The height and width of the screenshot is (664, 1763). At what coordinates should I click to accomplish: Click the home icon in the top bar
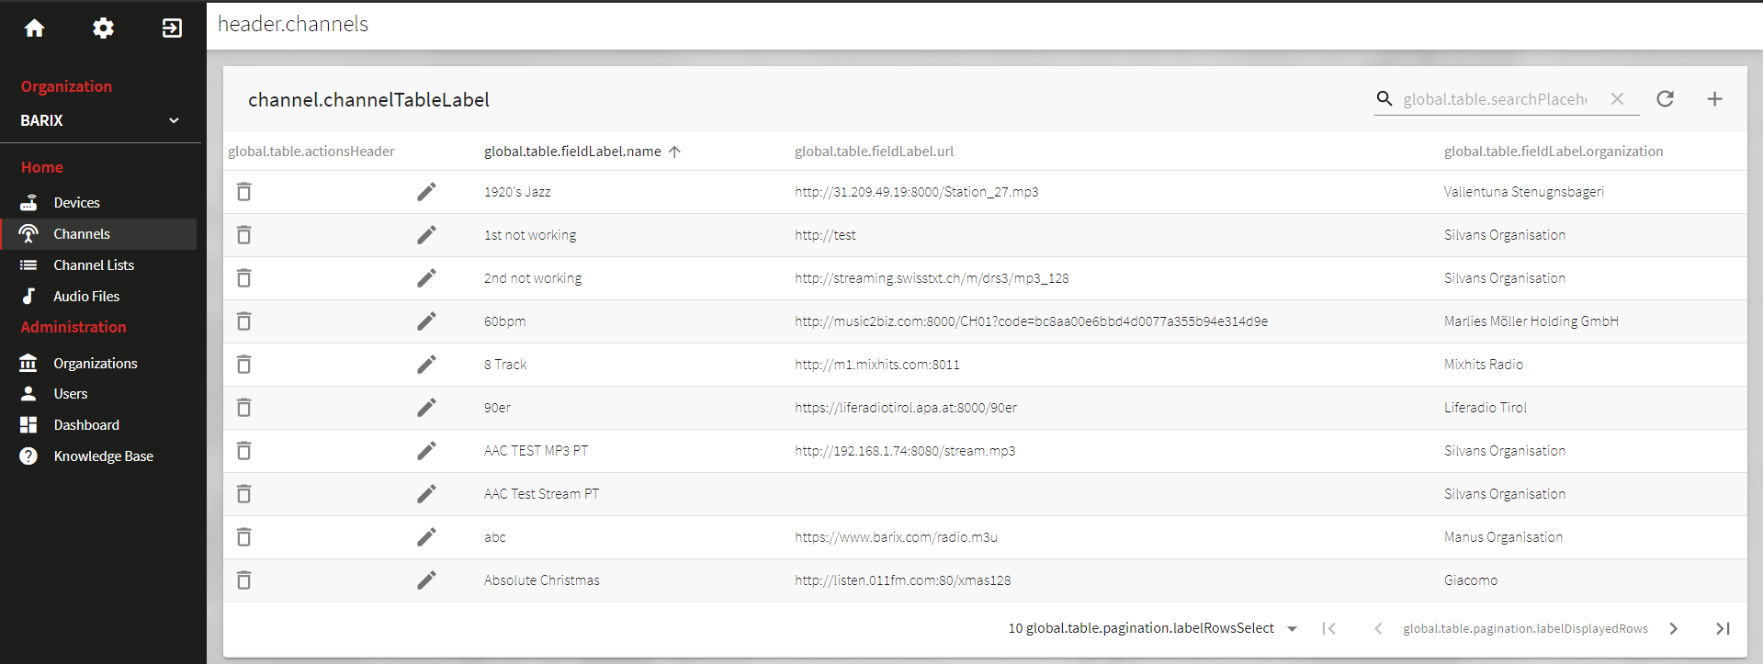tap(35, 28)
